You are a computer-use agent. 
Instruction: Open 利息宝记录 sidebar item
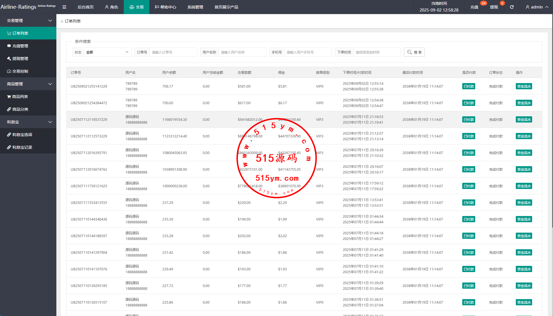[x=22, y=147]
